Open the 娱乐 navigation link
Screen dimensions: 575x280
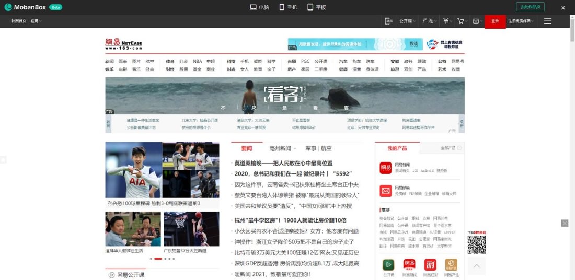pyautogui.click(x=109, y=69)
